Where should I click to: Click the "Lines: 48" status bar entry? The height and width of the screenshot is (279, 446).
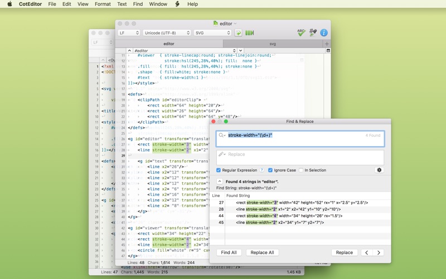pyautogui.click(x=136, y=262)
